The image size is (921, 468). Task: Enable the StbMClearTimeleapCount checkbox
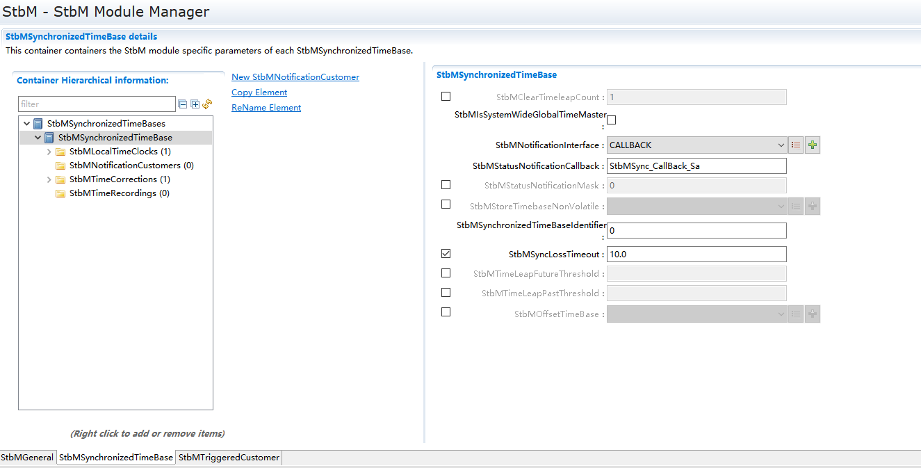pyautogui.click(x=446, y=97)
